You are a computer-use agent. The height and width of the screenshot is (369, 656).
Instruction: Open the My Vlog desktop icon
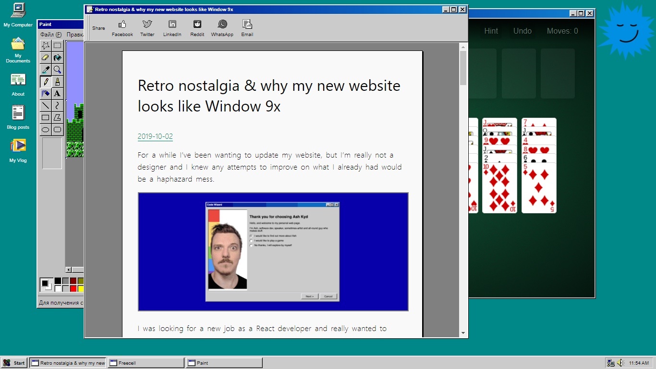point(18,149)
